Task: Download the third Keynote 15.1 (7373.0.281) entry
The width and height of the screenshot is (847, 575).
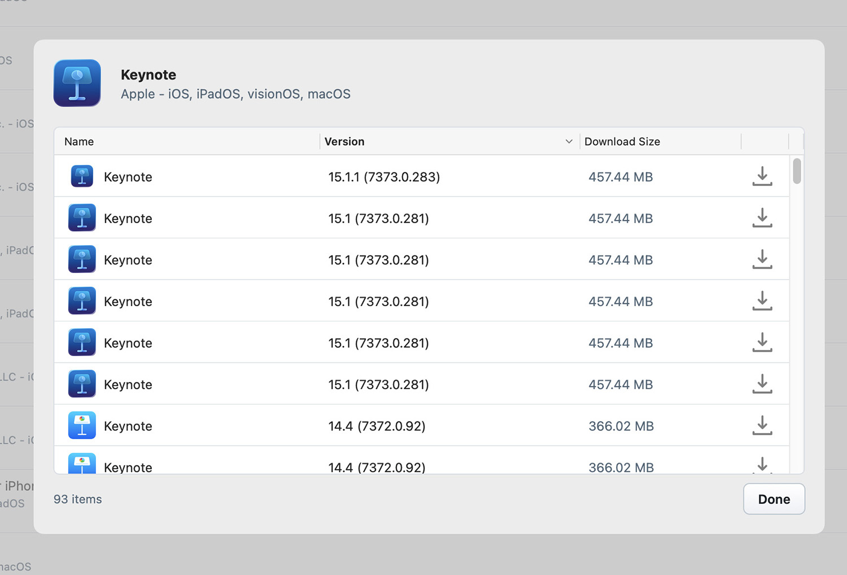Action: 762,301
